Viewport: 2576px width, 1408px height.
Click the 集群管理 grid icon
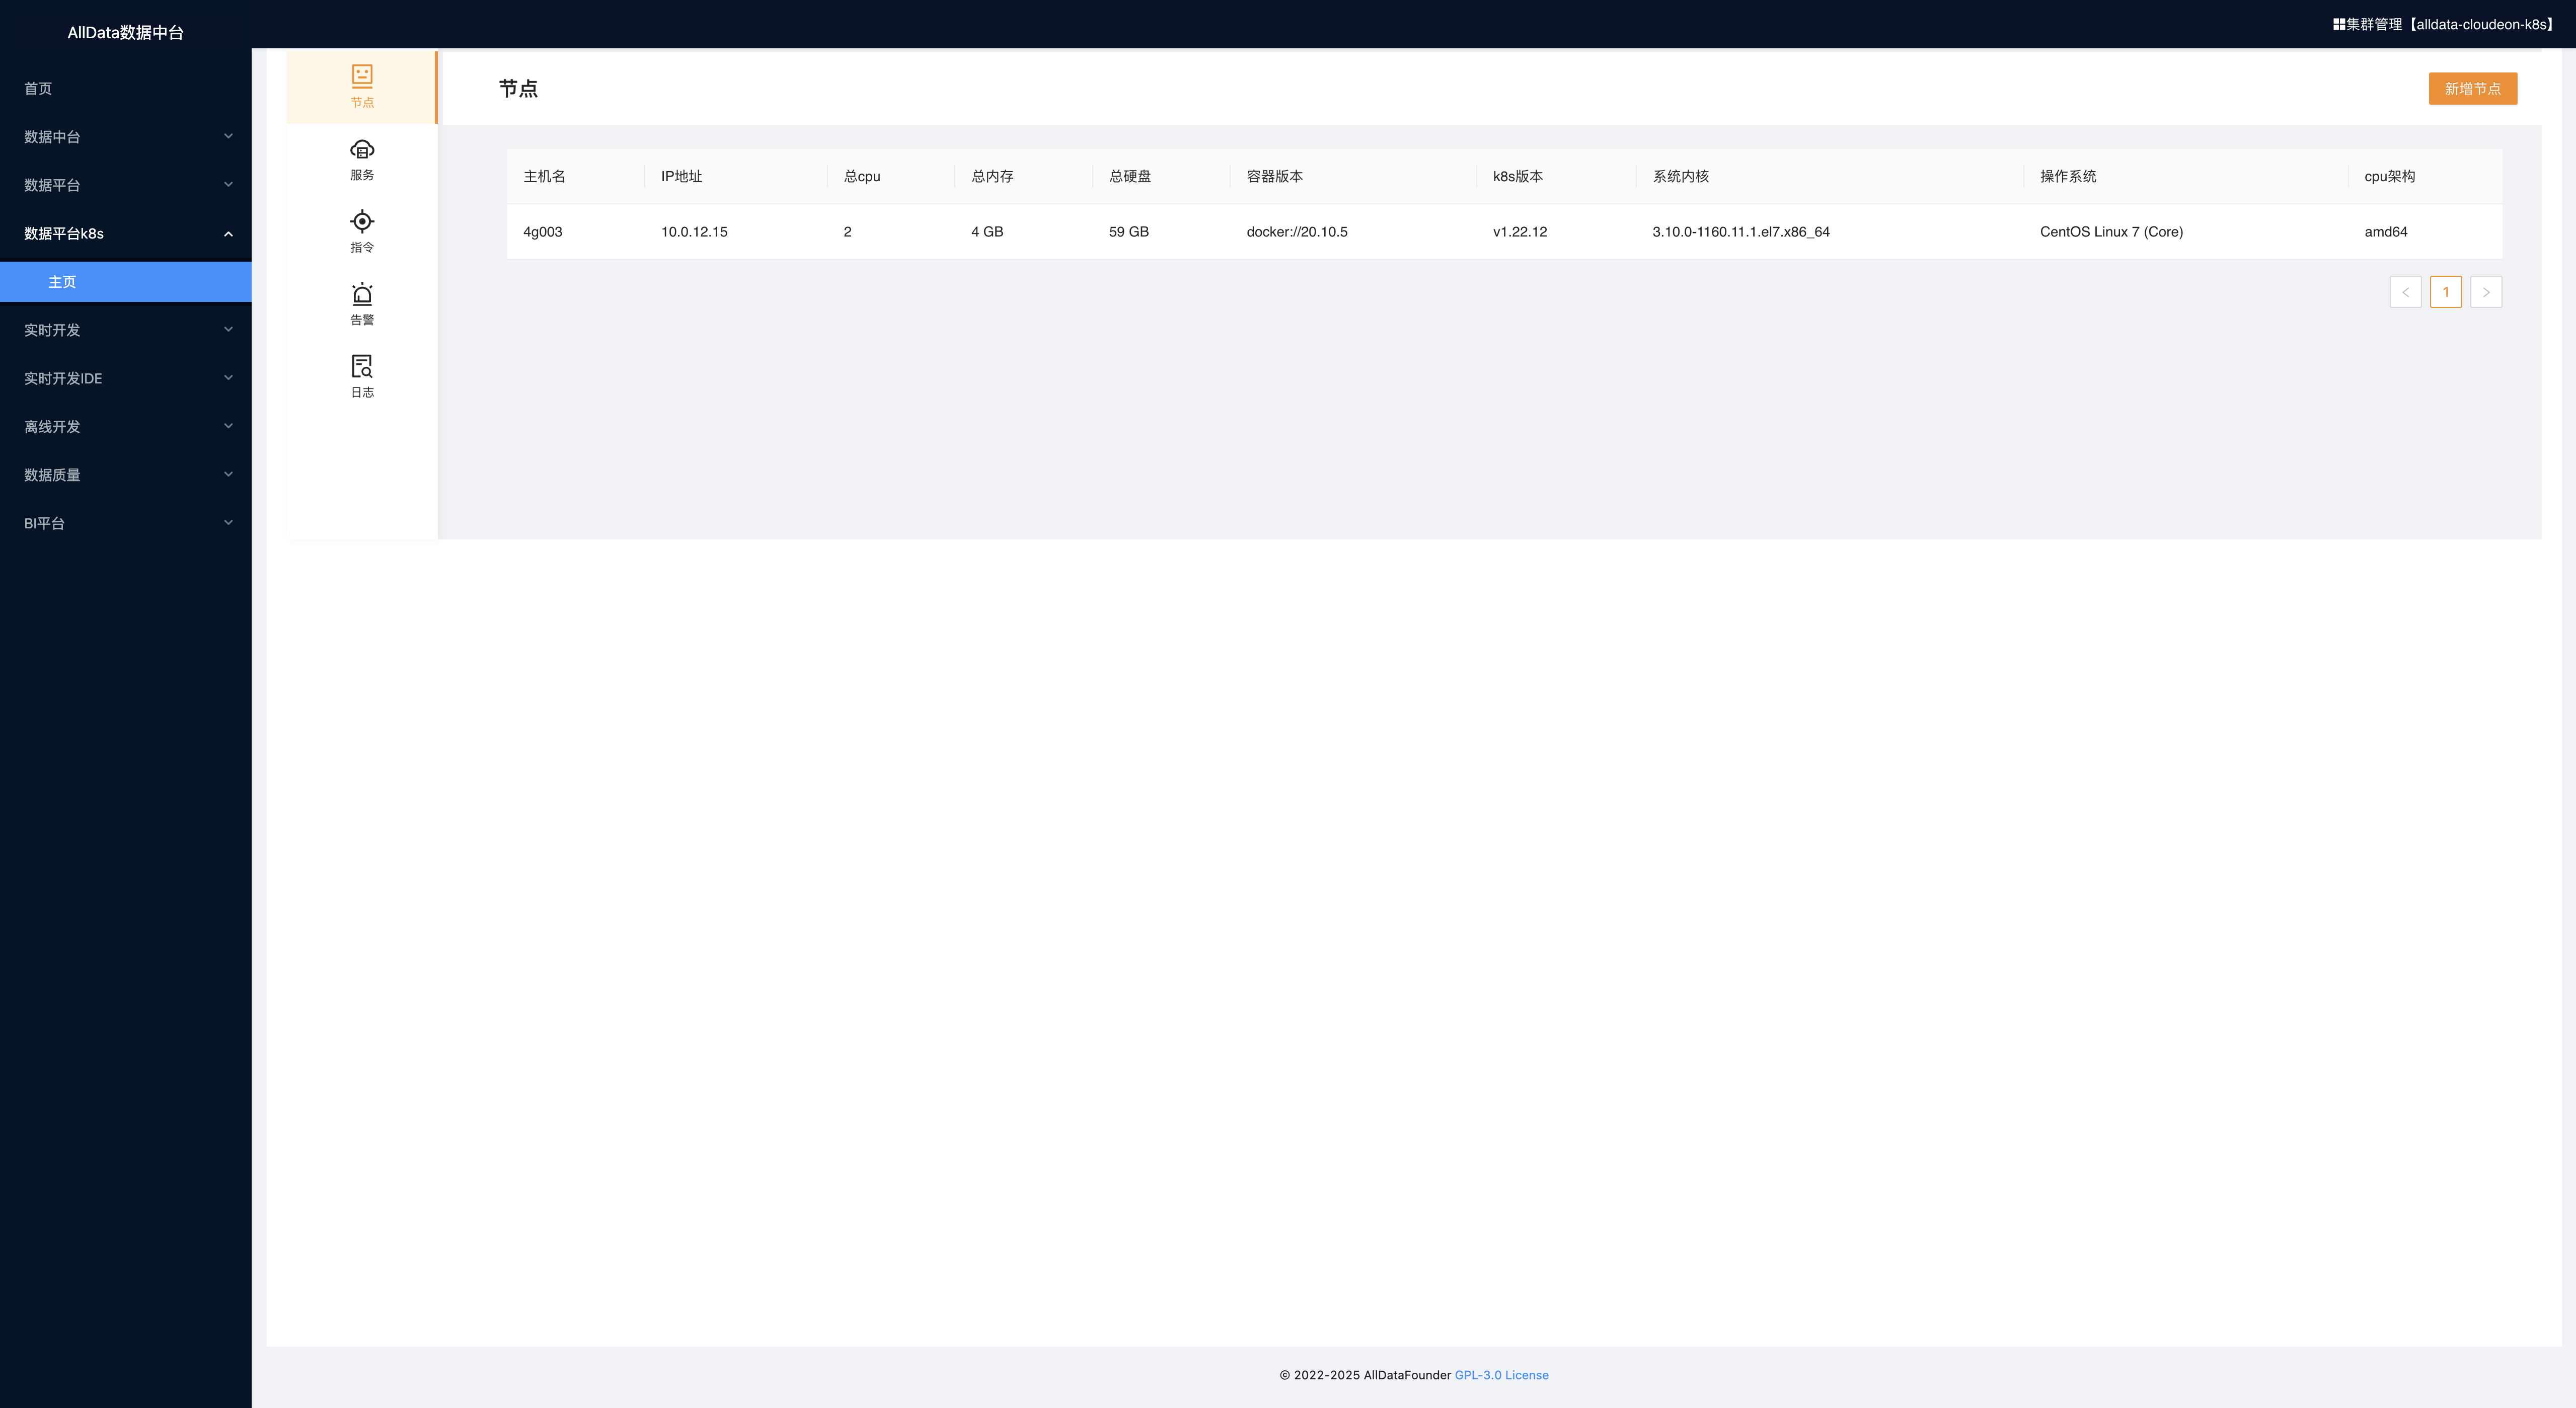click(2339, 24)
